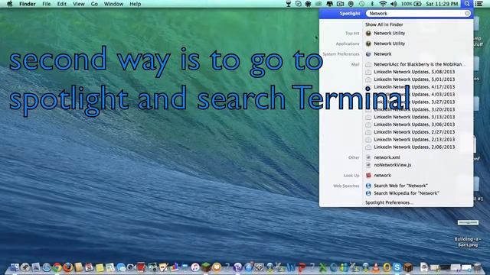Click the camera recorder menu bar icon
The width and height of the screenshot is (490, 275).
pos(340,4)
